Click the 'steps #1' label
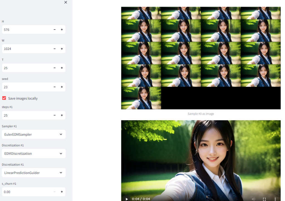The height and width of the screenshot is (201, 285). (7, 107)
